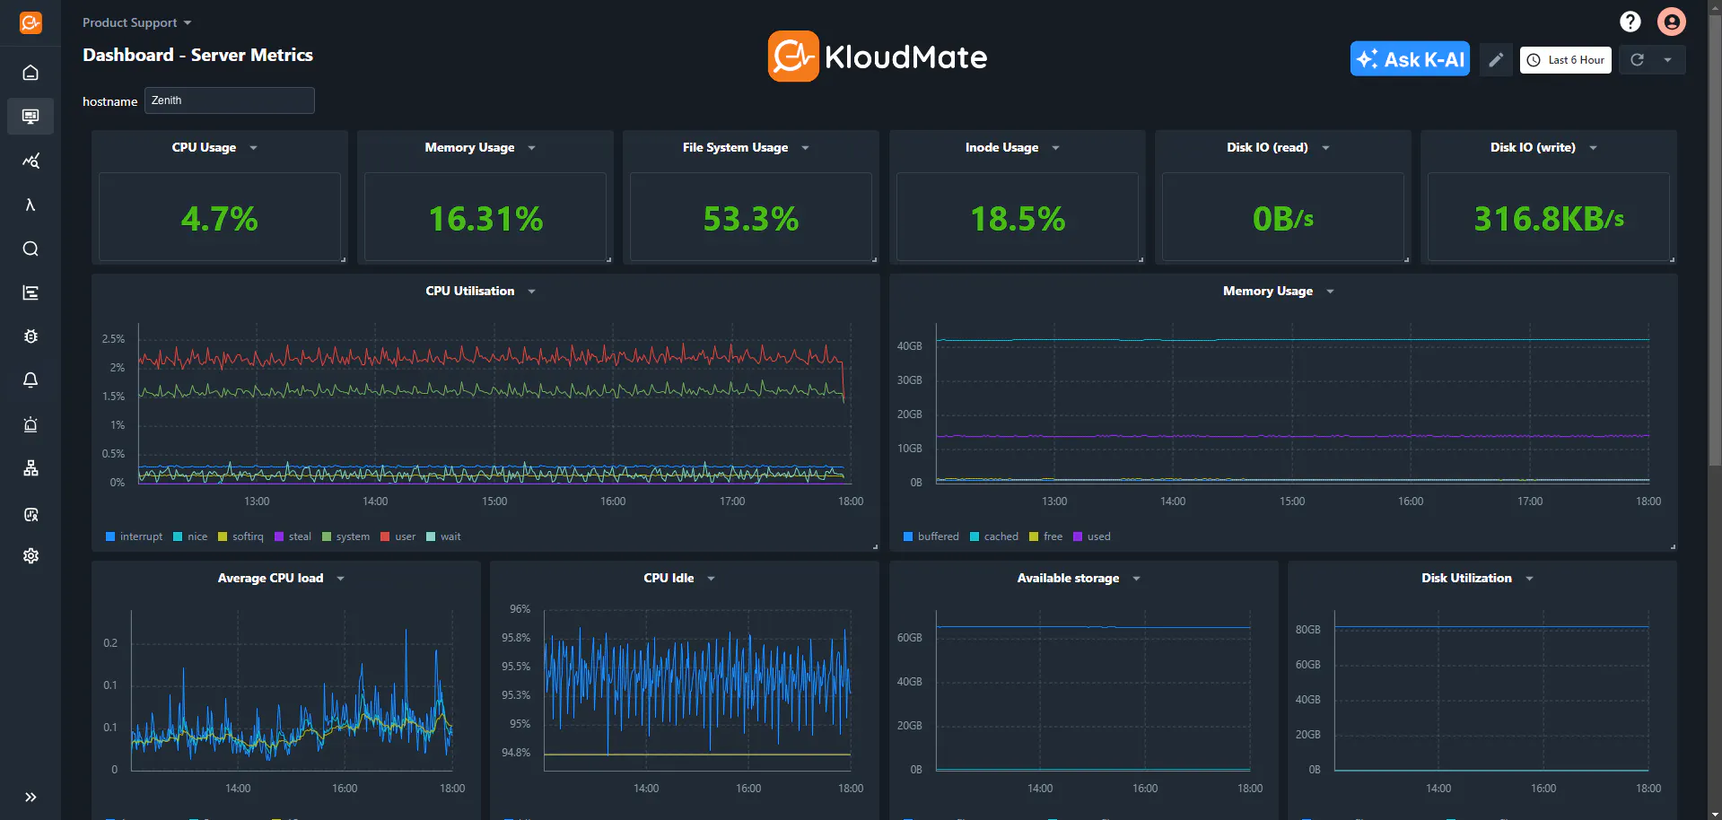Click the 53.3% file system value
The width and height of the screenshot is (1722, 820).
[x=751, y=219]
